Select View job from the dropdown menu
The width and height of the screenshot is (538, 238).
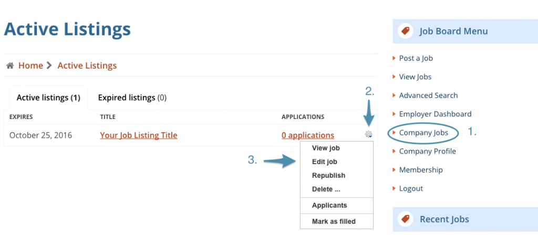(x=326, y=148)
